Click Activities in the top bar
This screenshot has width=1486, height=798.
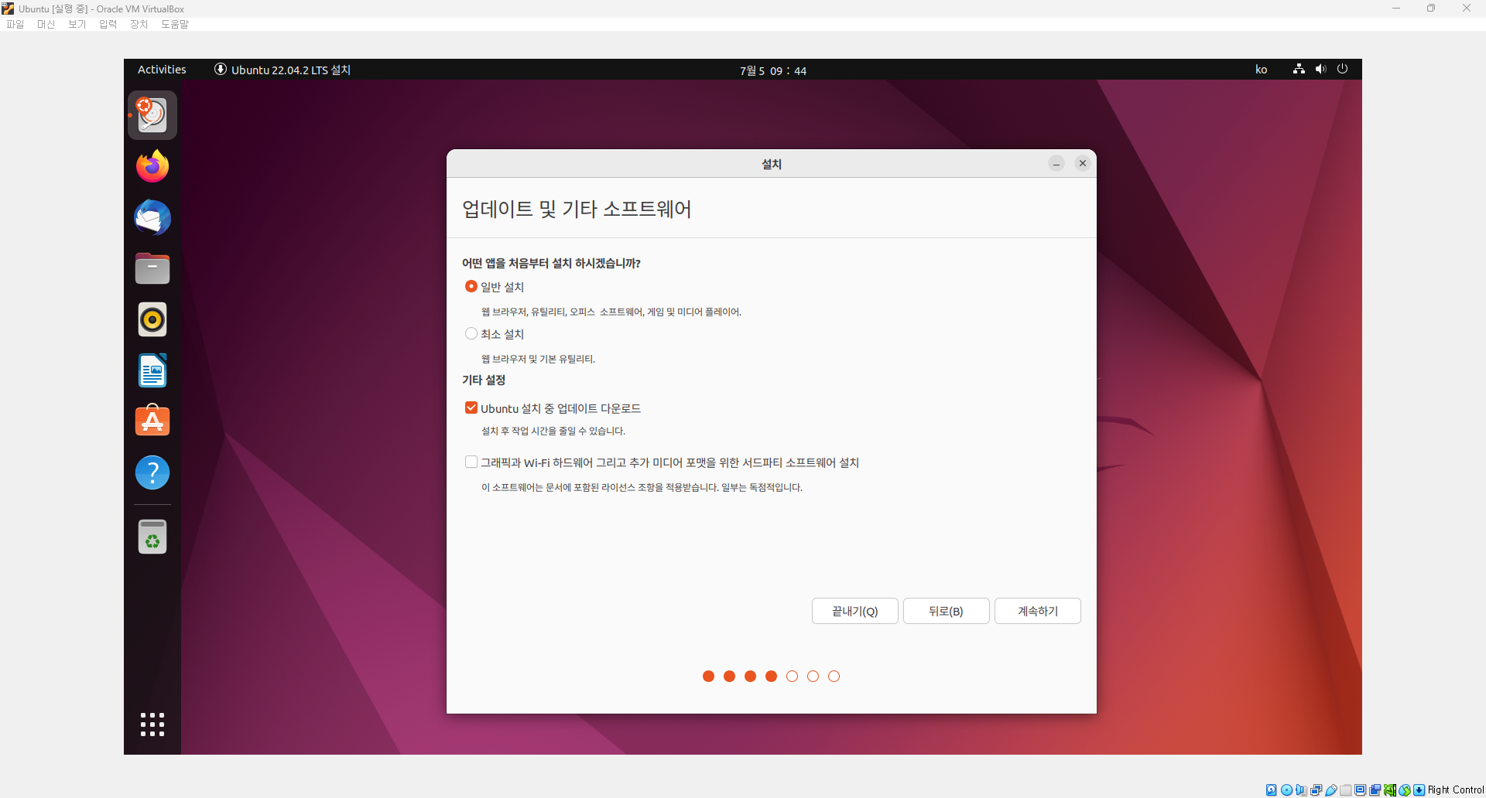(x=162, y=70)
